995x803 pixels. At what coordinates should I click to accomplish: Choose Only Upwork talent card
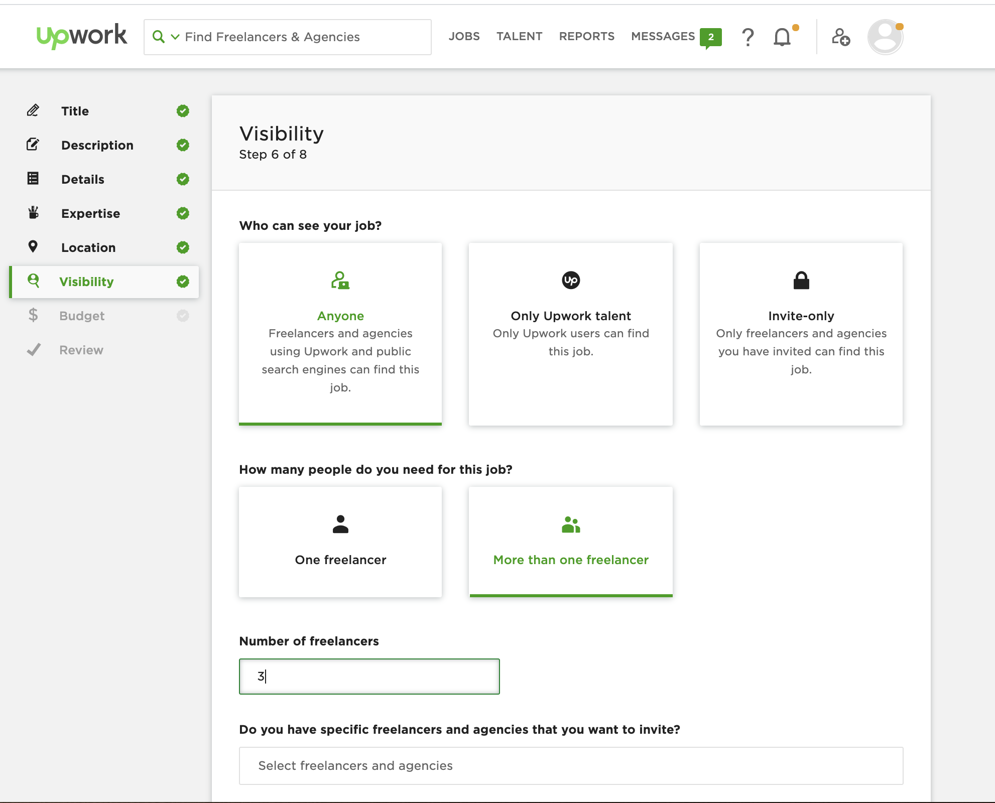tap(571, 334)
